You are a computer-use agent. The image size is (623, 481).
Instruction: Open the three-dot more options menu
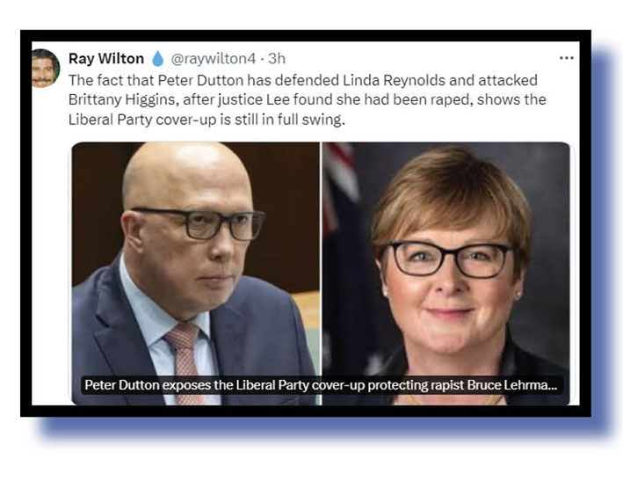[566, 58]
